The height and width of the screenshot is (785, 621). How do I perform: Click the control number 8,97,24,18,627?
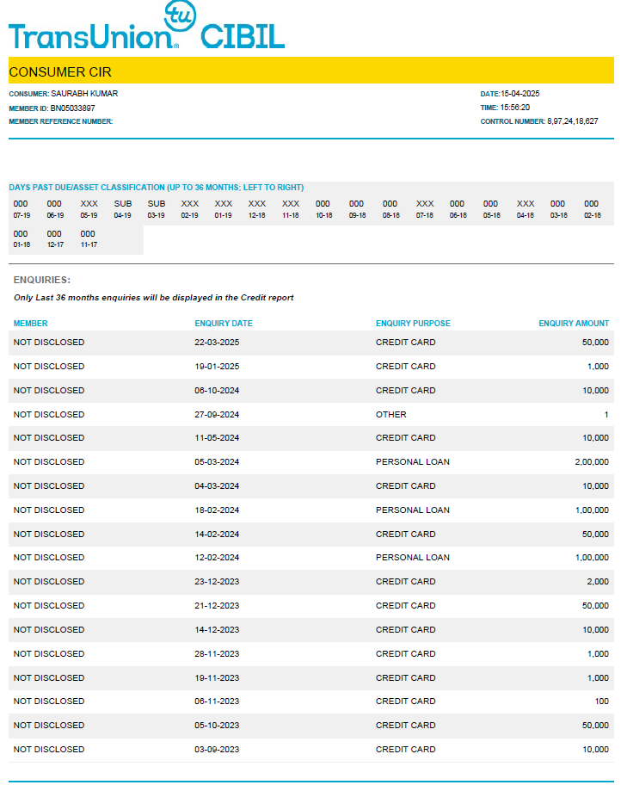[x=572, y=121]
